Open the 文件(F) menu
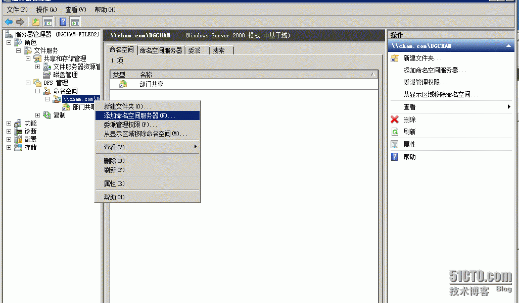This screenshot has height=303, width=519. tap(17, 10)
